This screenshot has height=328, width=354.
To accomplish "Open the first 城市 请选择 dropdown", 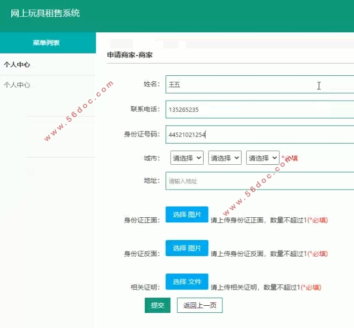I will 187,158.
